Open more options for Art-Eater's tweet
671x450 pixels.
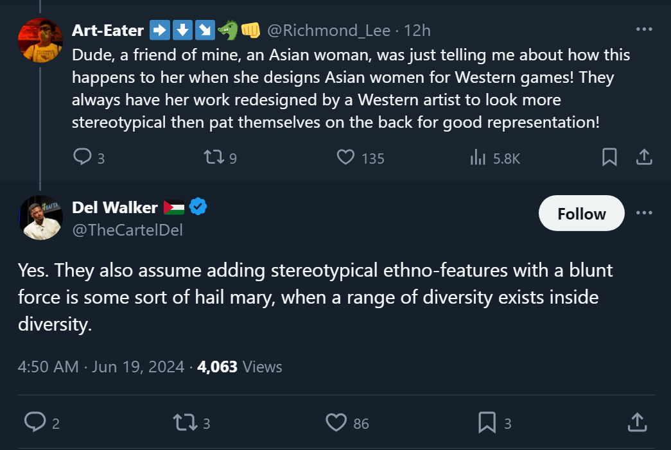643,29
